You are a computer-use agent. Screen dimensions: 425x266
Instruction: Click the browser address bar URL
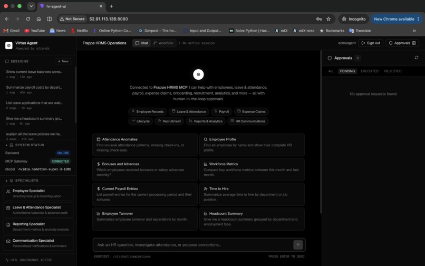point(109,19)
